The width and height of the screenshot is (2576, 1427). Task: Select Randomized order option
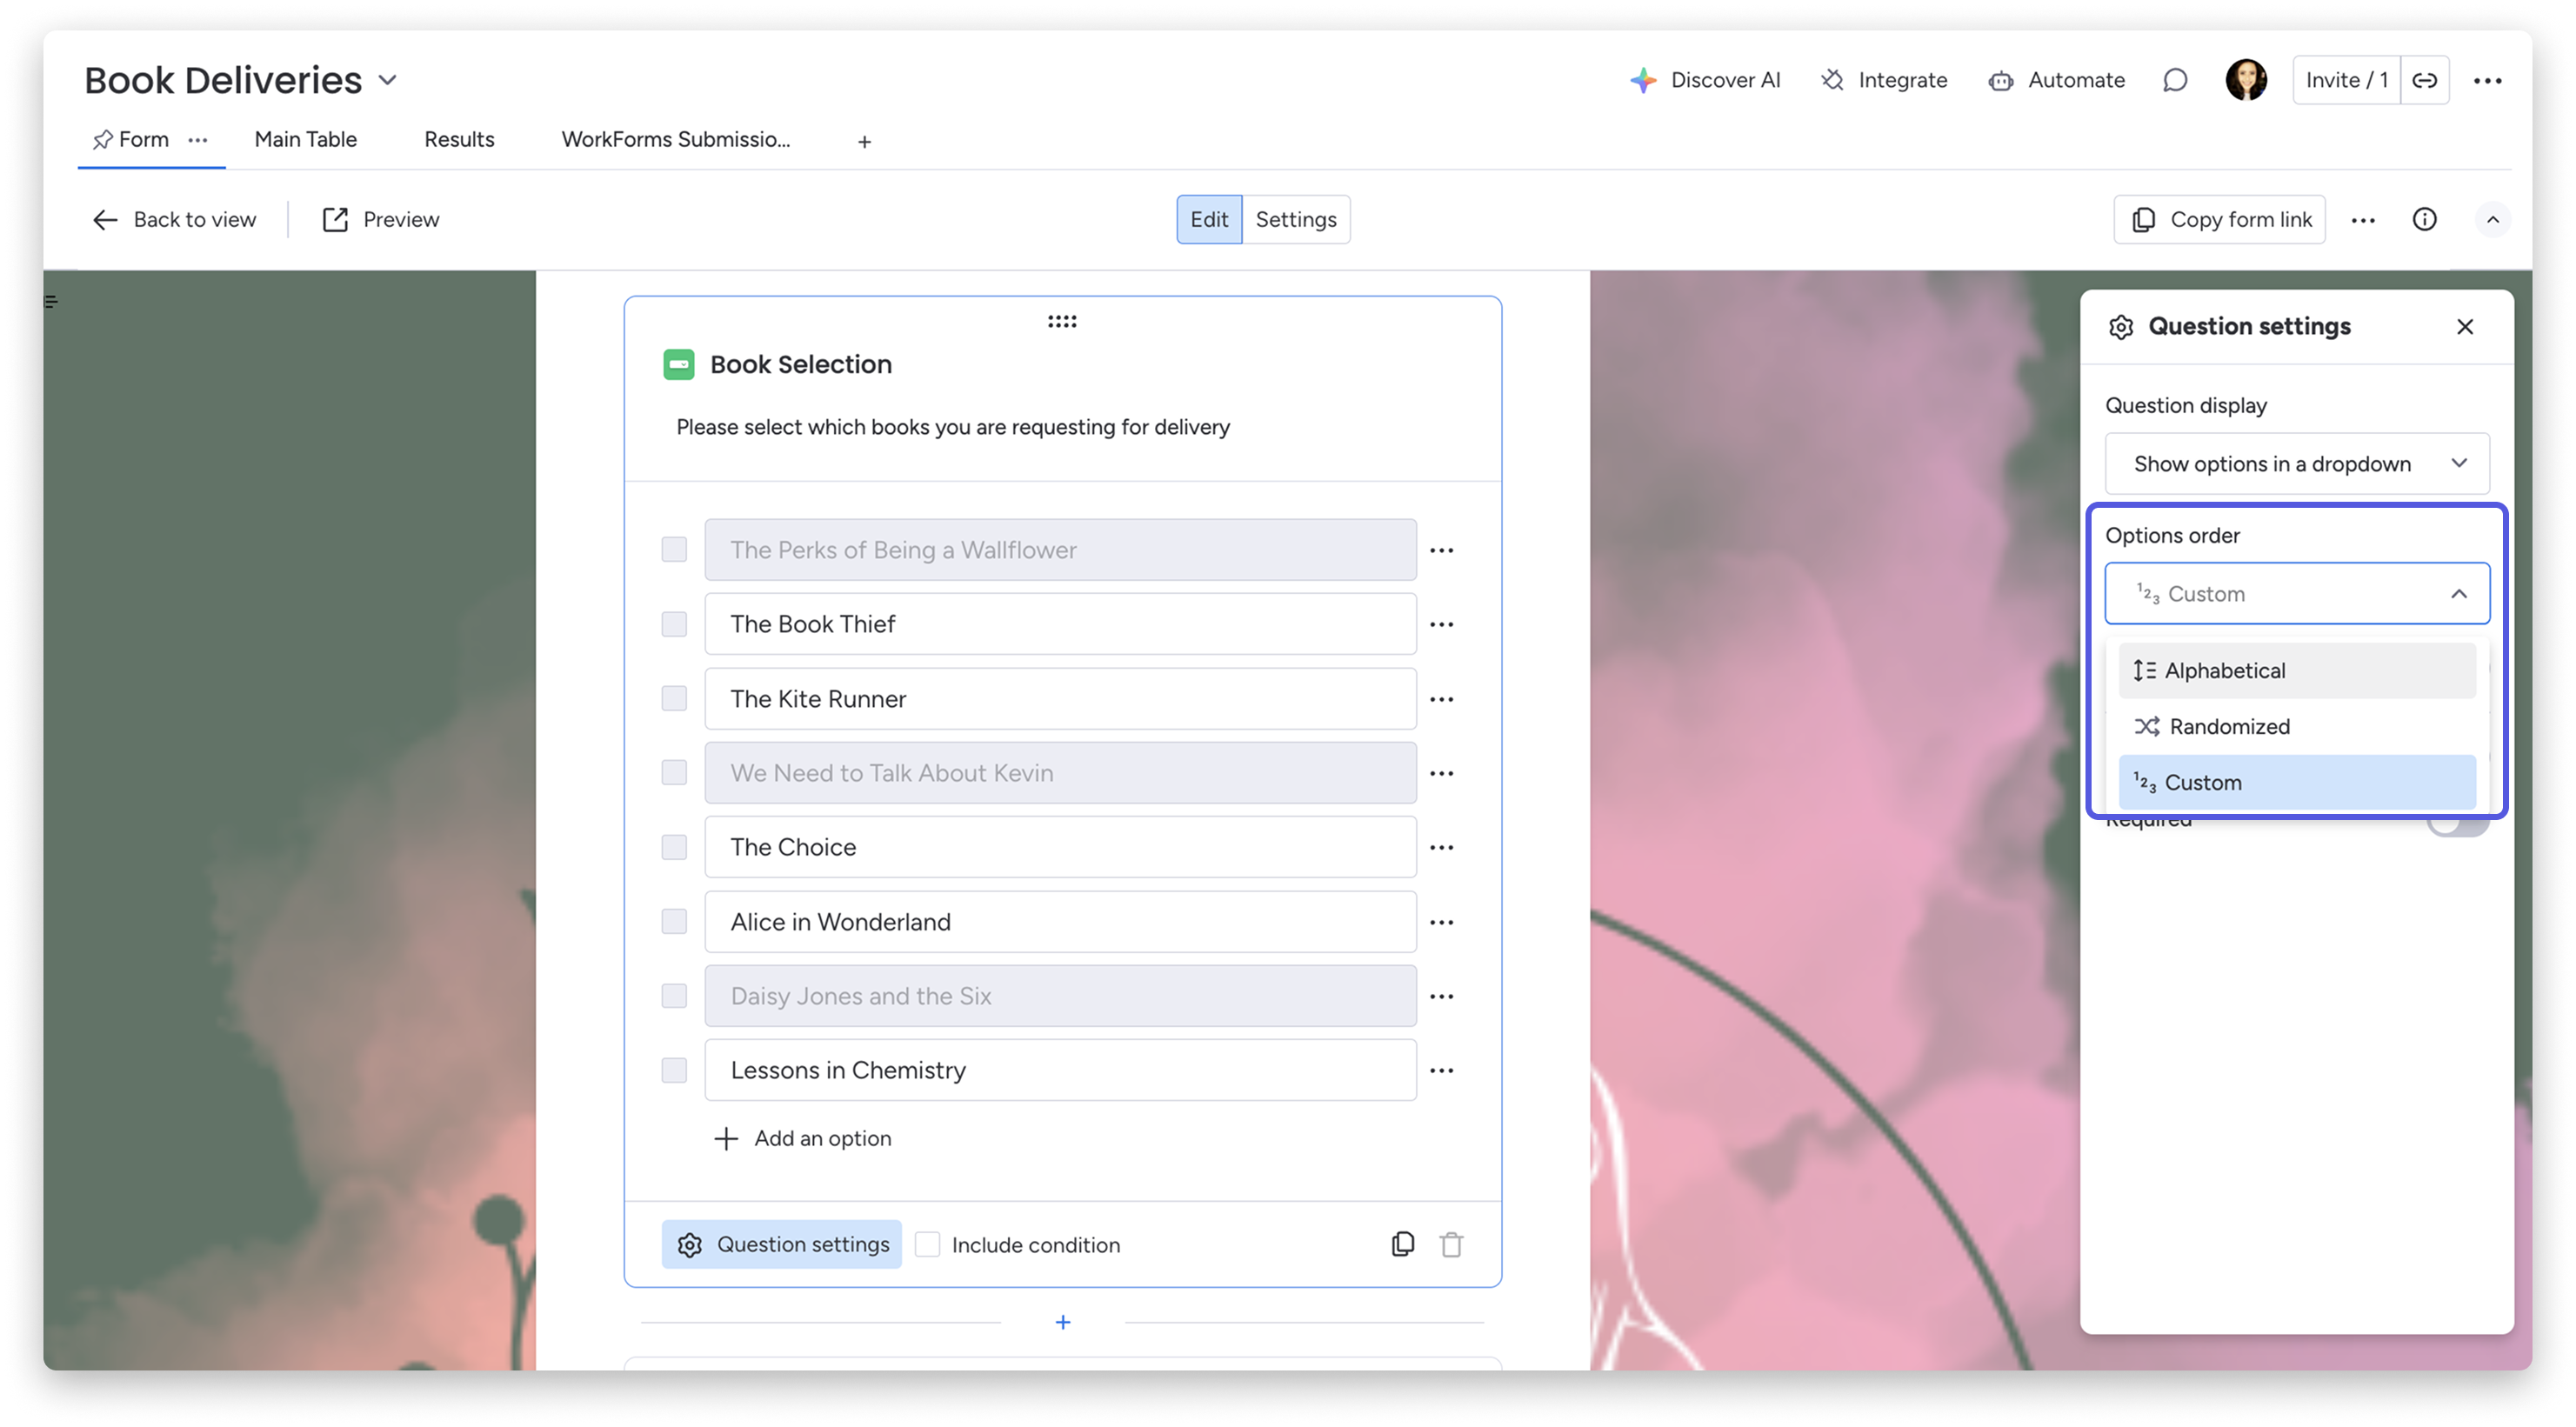coord(2296,727)
